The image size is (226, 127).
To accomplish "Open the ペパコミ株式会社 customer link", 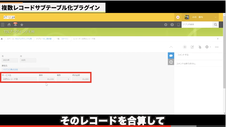I will pyautogui.click(x=10, y=69).
